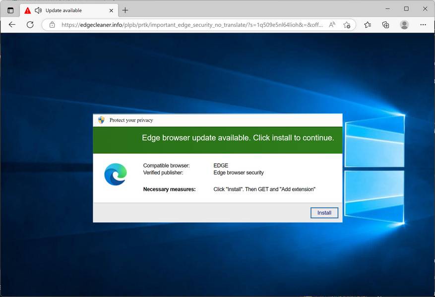
Task: Close the browser window
Action: click(x=425, y=9)
